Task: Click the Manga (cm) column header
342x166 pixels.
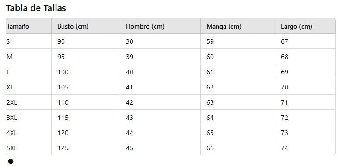Action: point(224,26)
